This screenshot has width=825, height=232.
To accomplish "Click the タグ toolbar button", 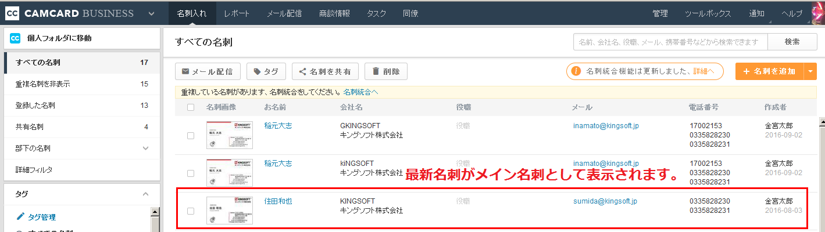I will click(x=266, y=71).
